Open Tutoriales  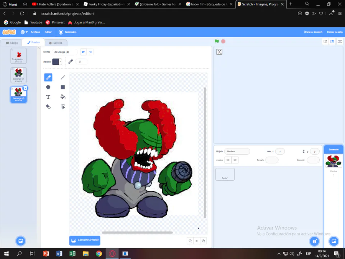(67, 32)
